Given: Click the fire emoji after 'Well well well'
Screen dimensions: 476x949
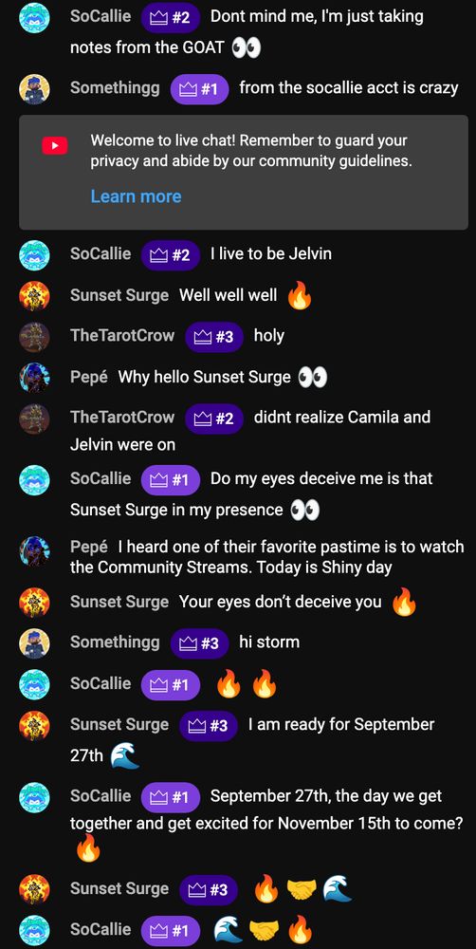Looking at the screenshot, I should click(x=300, y=296).
